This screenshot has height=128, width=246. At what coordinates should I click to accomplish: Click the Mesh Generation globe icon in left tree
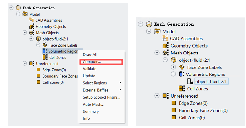(x=18, y=8)
